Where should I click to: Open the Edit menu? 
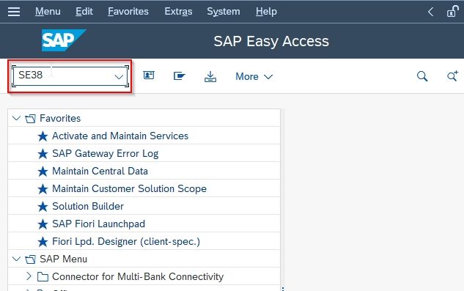pos(84,12)
